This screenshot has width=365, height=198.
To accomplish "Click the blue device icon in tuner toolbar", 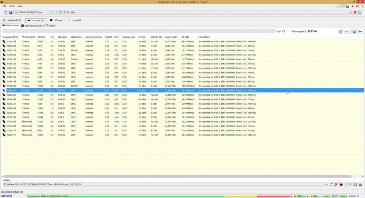I will click(x=10, y=13).
